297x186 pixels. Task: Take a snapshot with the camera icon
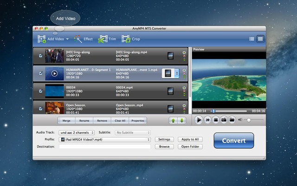tap(224, 120)
